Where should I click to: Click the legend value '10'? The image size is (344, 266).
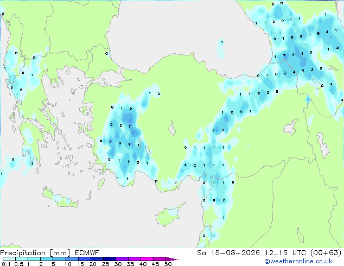68,264
